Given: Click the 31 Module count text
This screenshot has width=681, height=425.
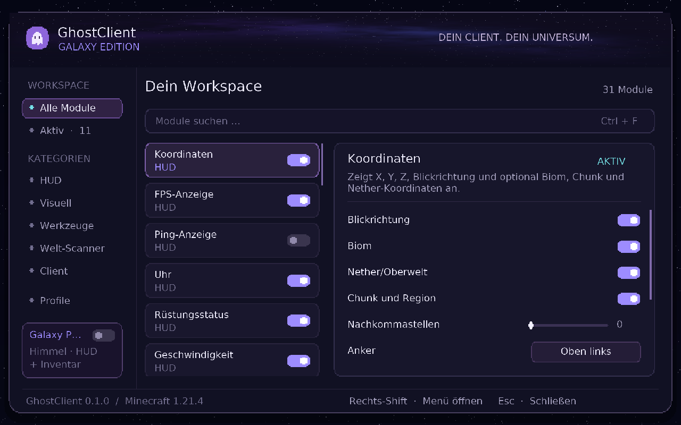Looking at the screenshot, I should point(628,90).
